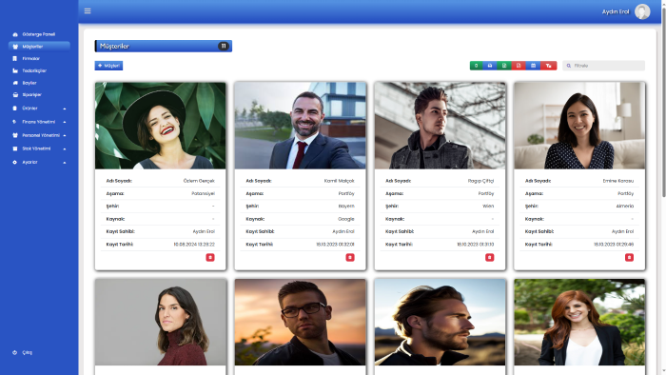
Task: Open Ragıp Çiftçi's profile photo
Action: click(x=440, y=126)
